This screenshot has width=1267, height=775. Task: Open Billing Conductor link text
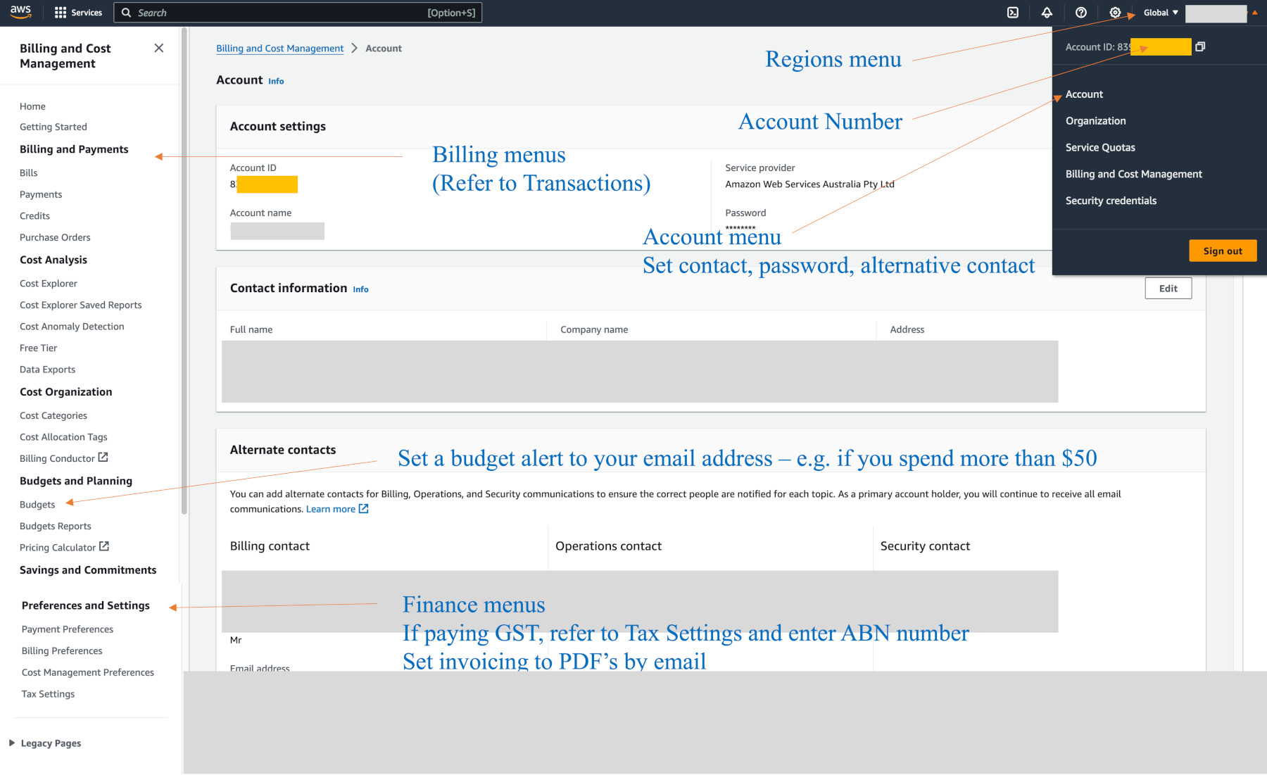(57, 459)
